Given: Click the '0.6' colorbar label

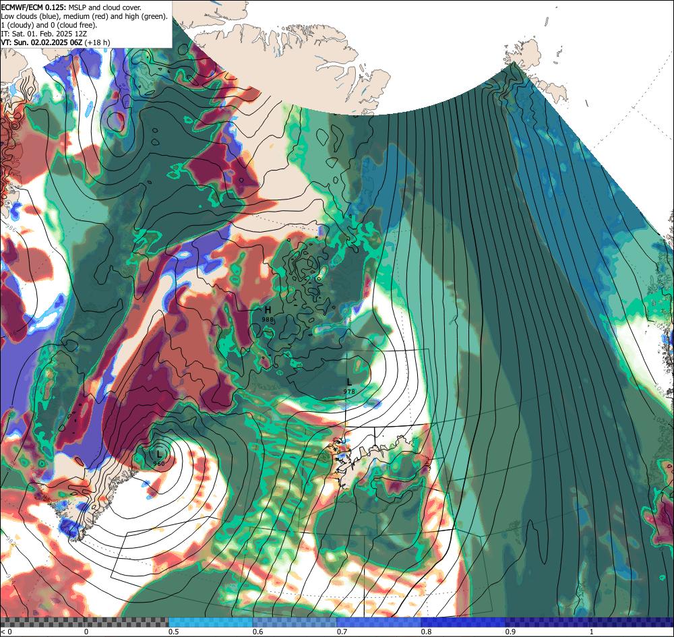Looking at the screenshot, I should (258, 632).
